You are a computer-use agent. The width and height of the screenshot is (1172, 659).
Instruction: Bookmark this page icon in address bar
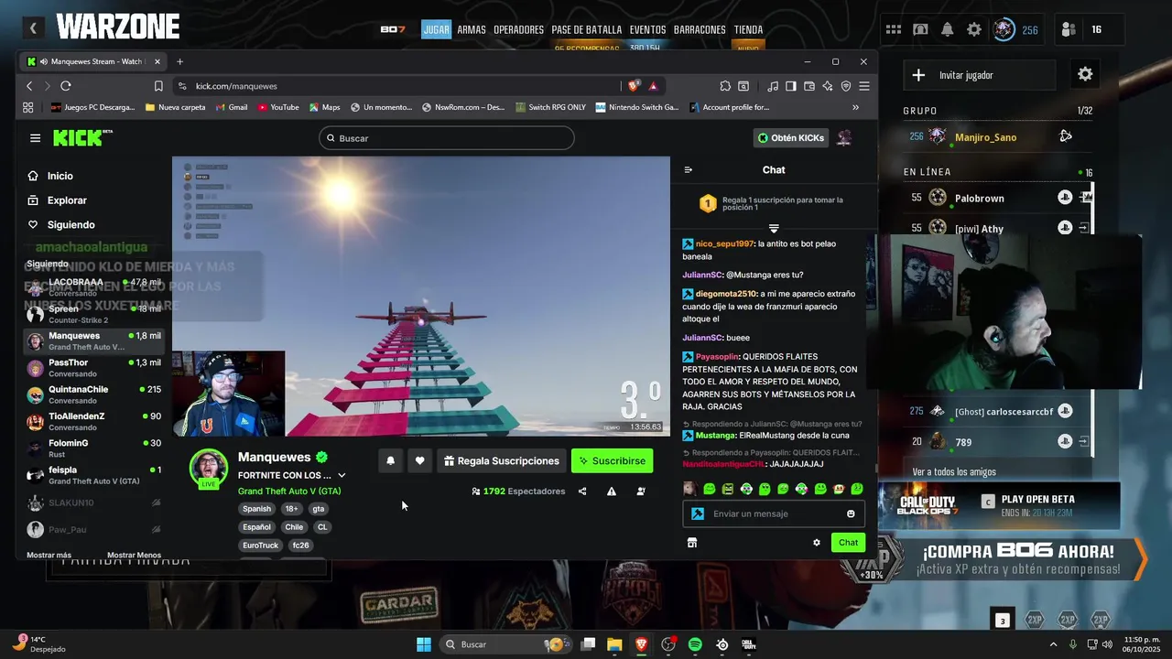[158, 86]
